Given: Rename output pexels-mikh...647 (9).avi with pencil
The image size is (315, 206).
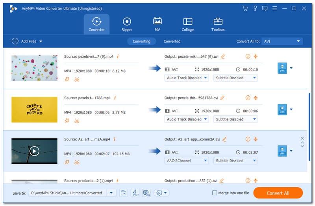Looking at the screenshot, I should point(222,57).
